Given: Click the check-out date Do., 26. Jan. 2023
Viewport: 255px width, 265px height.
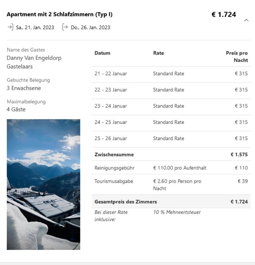Looking at the screenshot, I should tap(91, 27).
